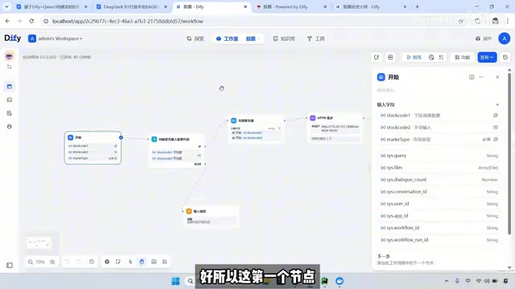Screen dimensions: 515x289
Task: Add a new input field with plus
Action: (x=497, y=104)
